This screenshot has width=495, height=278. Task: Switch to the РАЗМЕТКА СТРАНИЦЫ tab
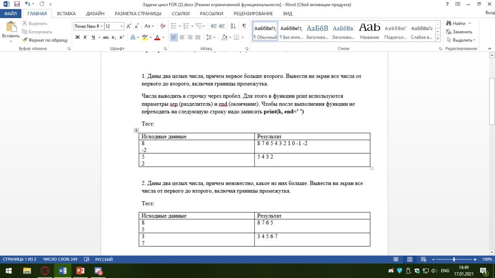(x=138, y=14)
